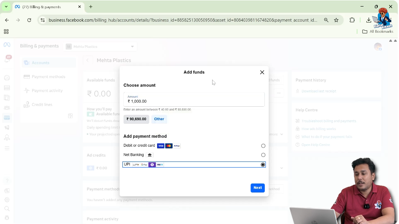Click the Meta logo icon
The width and height of the screenshot is (399, 224).
tap(7, 45)
